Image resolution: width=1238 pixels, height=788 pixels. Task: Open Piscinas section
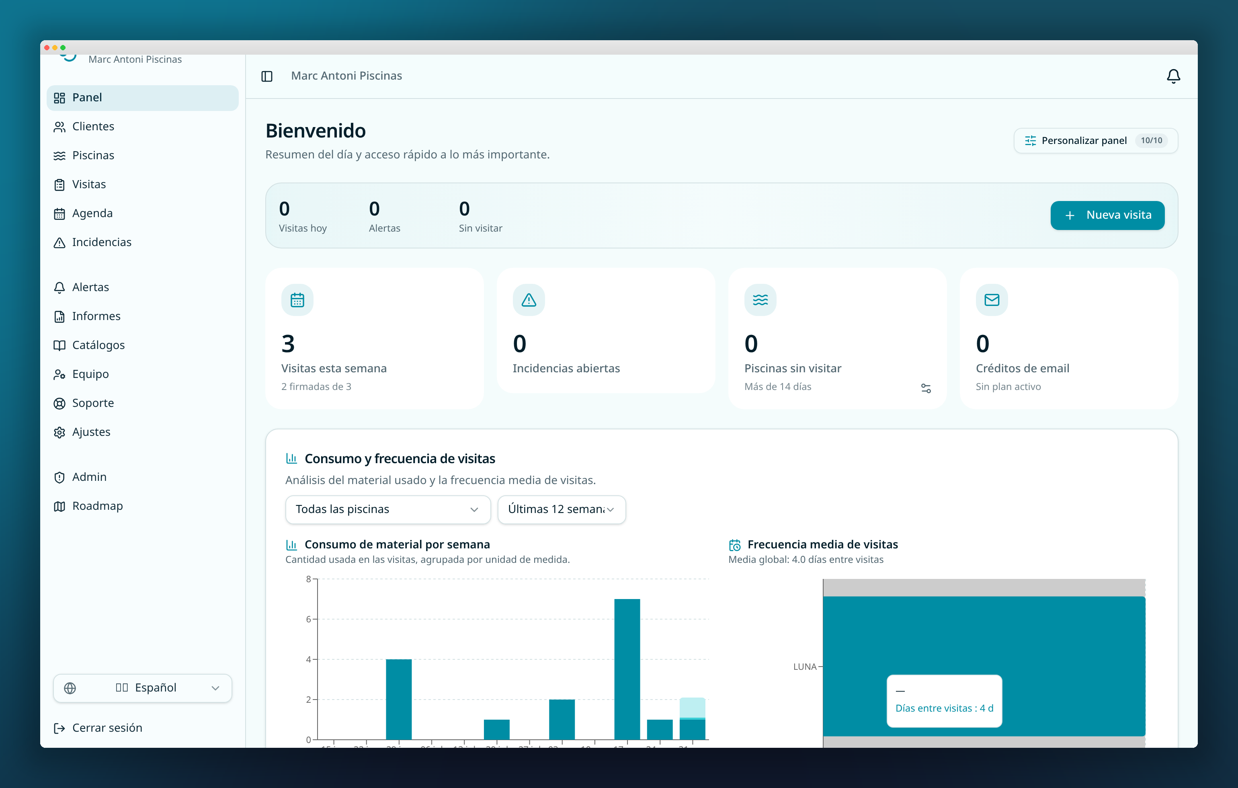point(142,155)
